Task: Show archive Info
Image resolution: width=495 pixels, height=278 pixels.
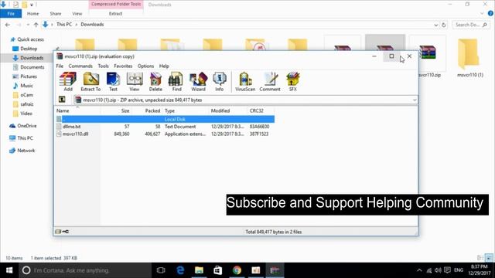Action: coord(220,82)
